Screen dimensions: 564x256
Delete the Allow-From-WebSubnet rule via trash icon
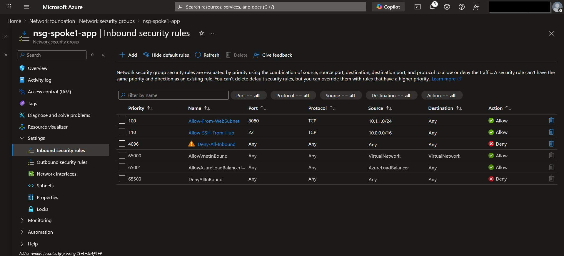tap(551, 120)
